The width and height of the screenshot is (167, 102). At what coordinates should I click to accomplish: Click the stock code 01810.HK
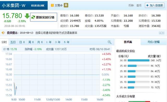[x=38, y=5]
